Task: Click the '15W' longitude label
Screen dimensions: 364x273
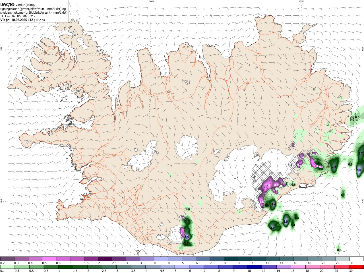Action: tap(301, 1)
